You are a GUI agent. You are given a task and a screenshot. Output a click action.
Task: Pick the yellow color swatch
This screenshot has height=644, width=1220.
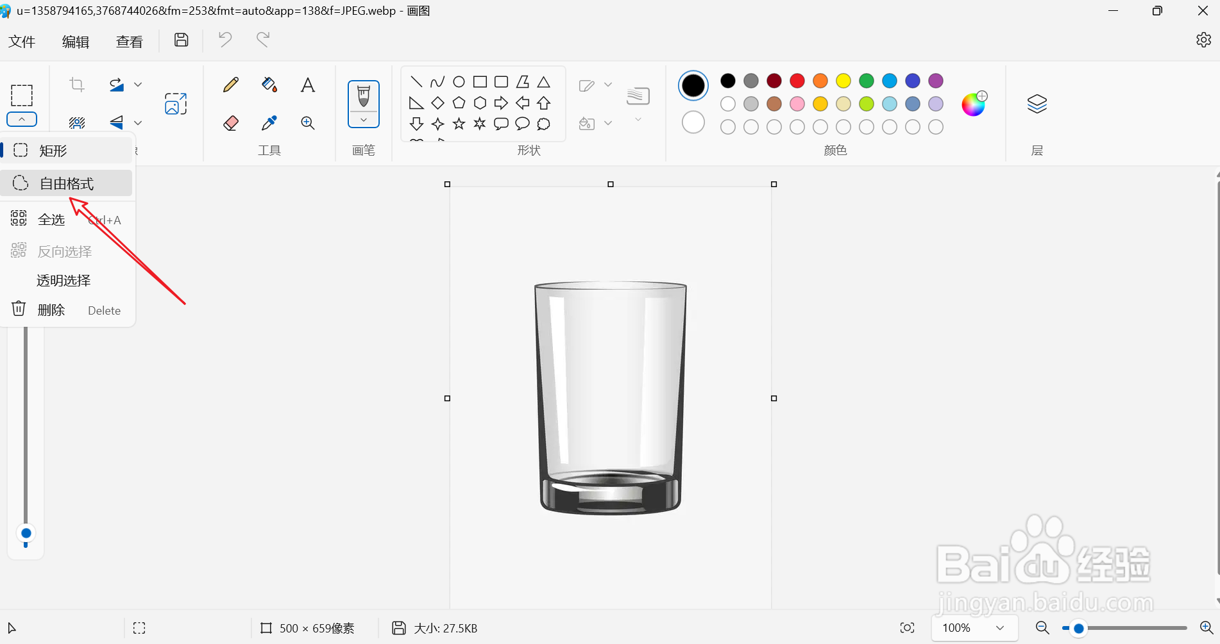click(x=843, y=81)
